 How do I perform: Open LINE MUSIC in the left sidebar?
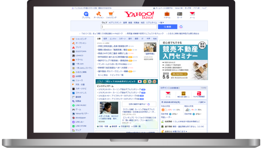point(81,105)
